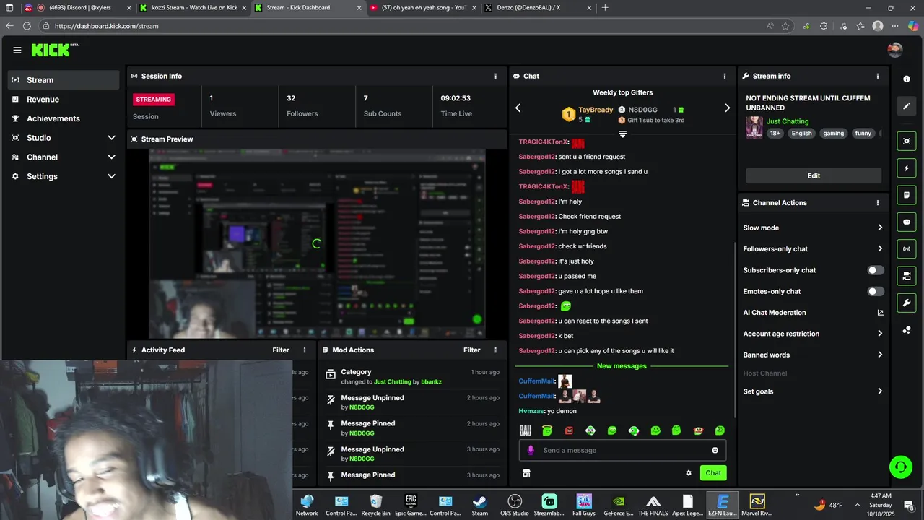
Task: Open the Session Info panel options menu
Action: point(495,76)
